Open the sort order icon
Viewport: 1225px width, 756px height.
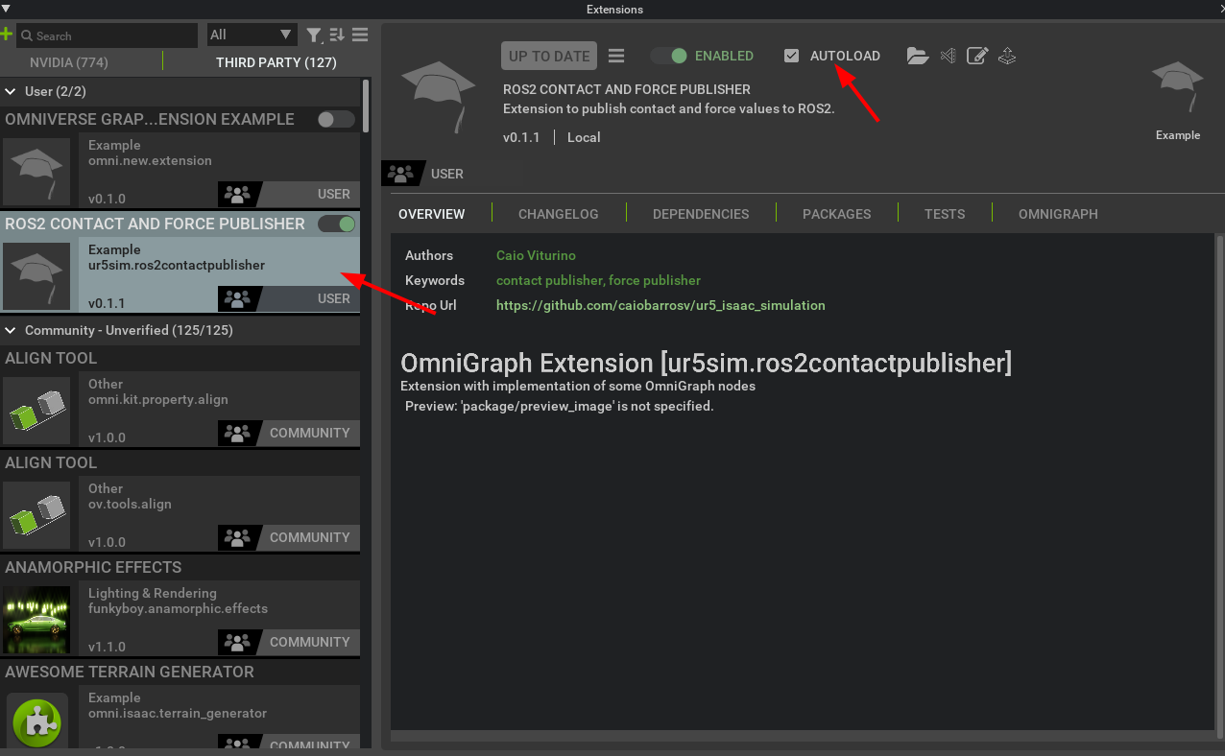point(337,35)
